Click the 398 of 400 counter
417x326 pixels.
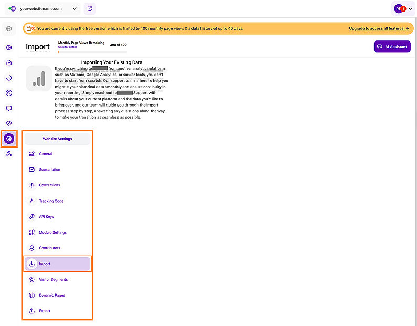point(118,45)
